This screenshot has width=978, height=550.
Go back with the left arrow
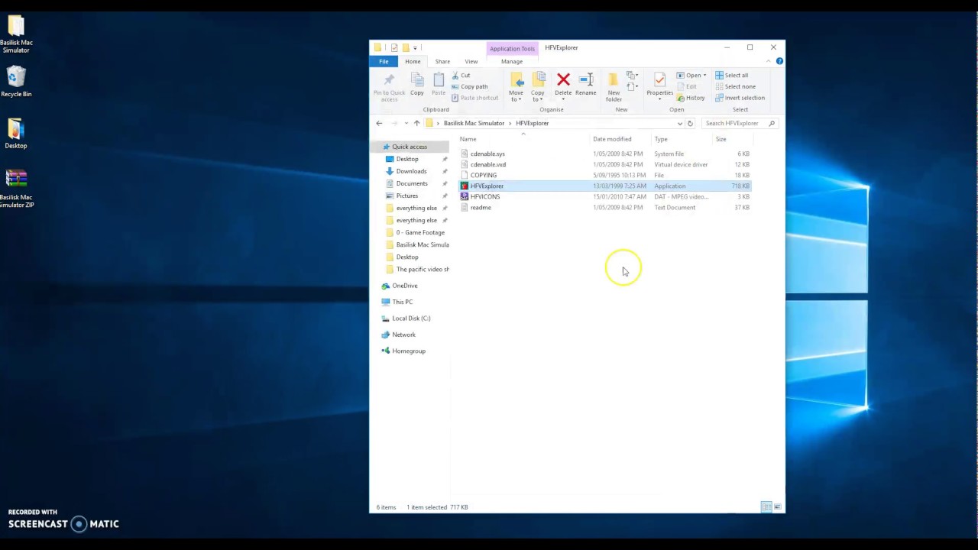379,123
